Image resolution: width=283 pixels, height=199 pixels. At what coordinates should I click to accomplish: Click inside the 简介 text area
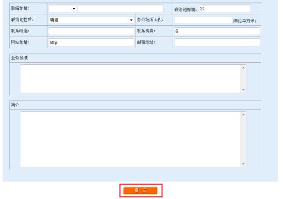(130, 139)
